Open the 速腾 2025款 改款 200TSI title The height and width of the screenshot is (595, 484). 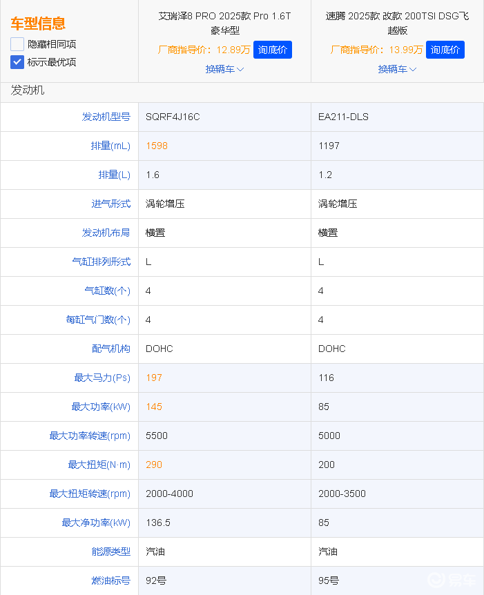coord(397,23)
